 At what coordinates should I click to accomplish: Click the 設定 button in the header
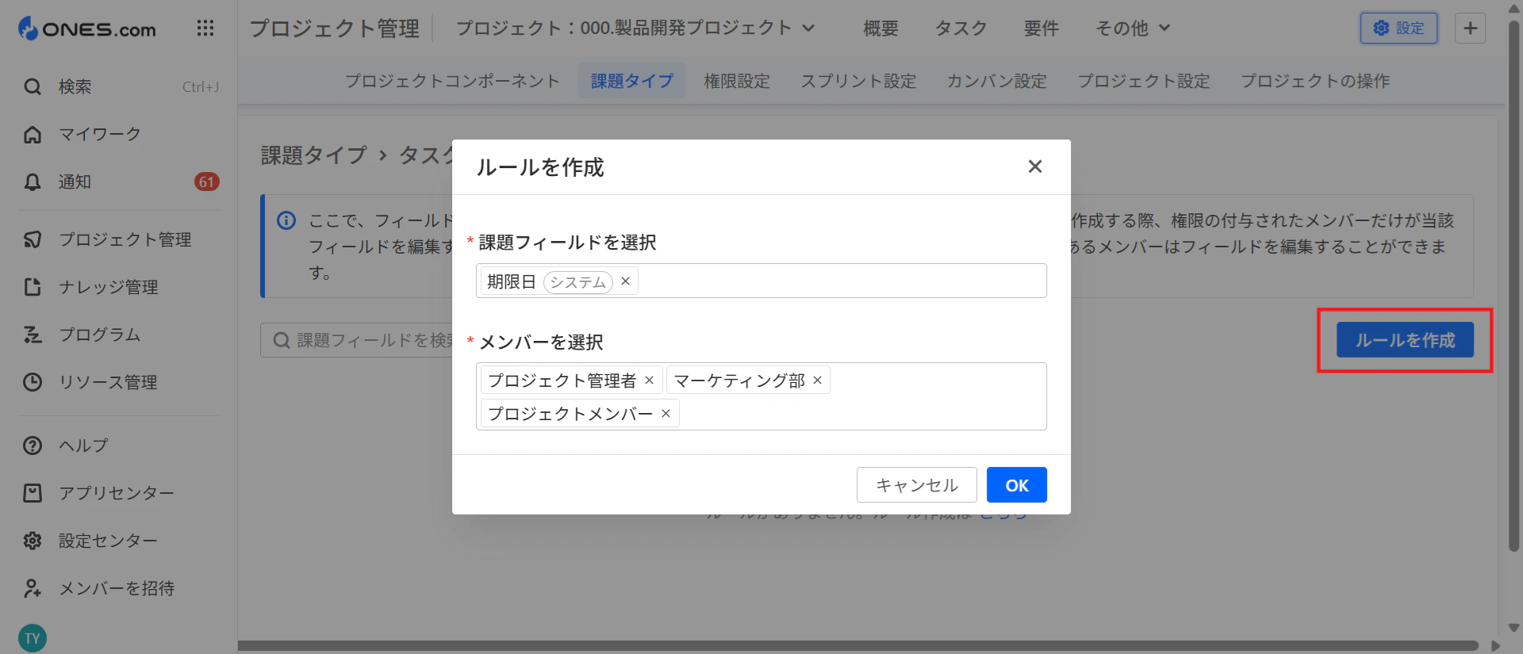tap(1398, 29)
